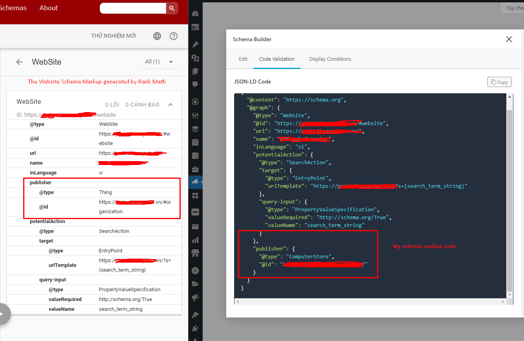Open the Pages icon in sidebar
The width and height of the screenshot is (524, 341).
(195, 71)
